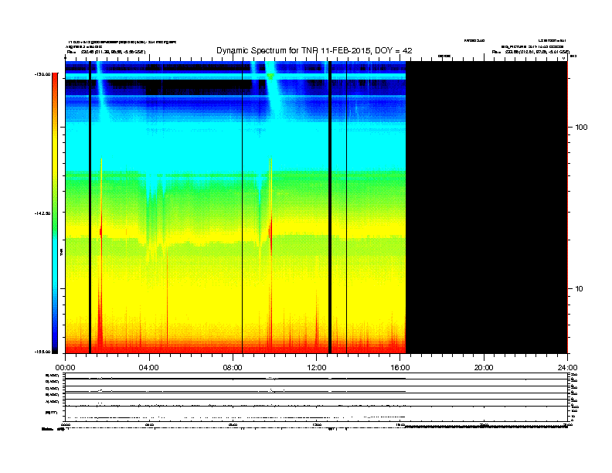Click the "-130.00" color bar maximum label
Viewport: 612px width, 473px height.
[42, 74]
